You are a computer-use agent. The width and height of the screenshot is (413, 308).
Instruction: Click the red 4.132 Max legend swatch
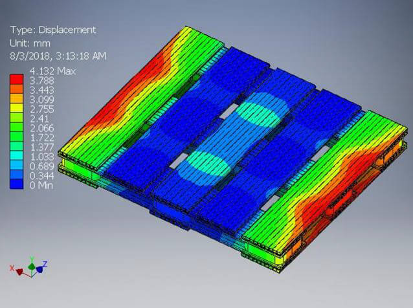coord(17,79)
